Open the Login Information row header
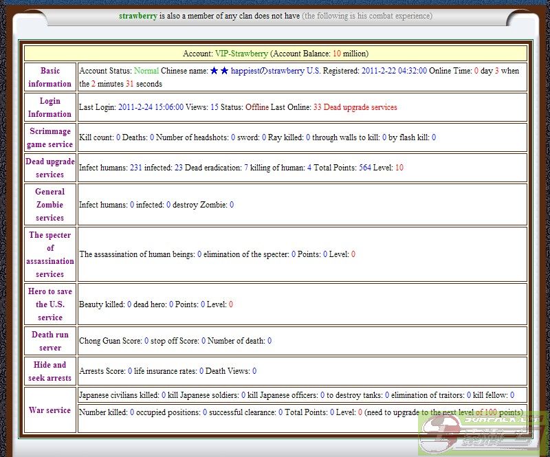The height and width of the screenshot is (457, 550). coord(50,107)
